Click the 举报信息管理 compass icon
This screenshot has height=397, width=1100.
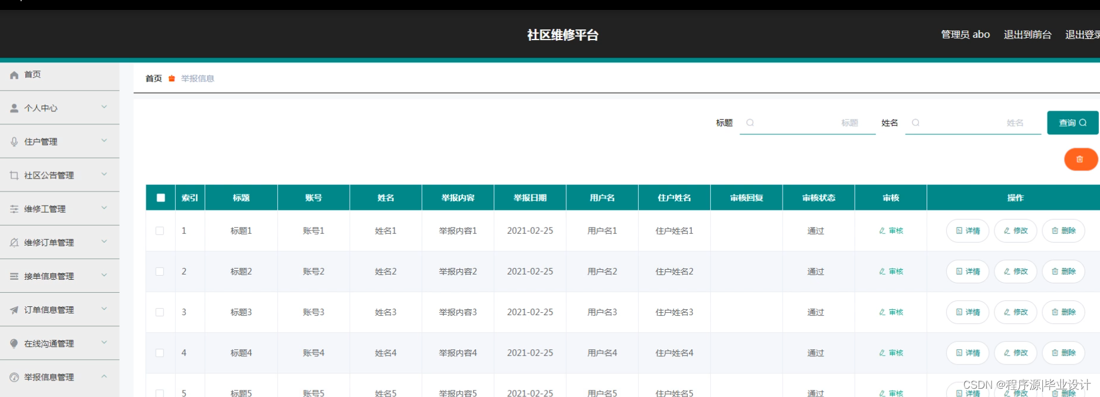[14, 377]
